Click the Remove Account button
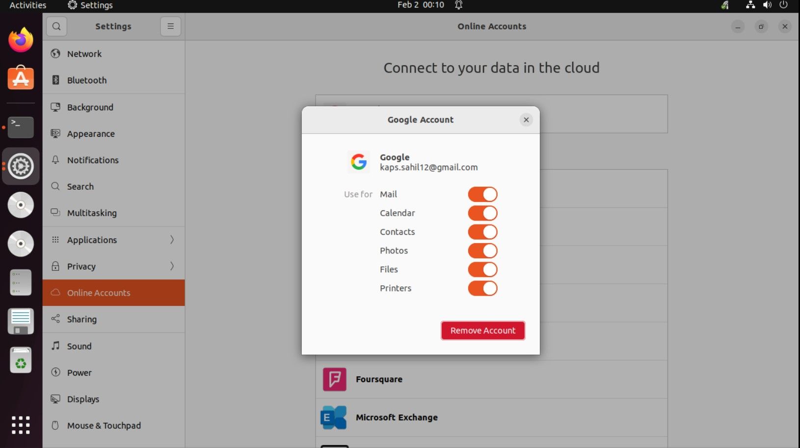This screenshot has height=448, width=800. (x=483, y=331)
